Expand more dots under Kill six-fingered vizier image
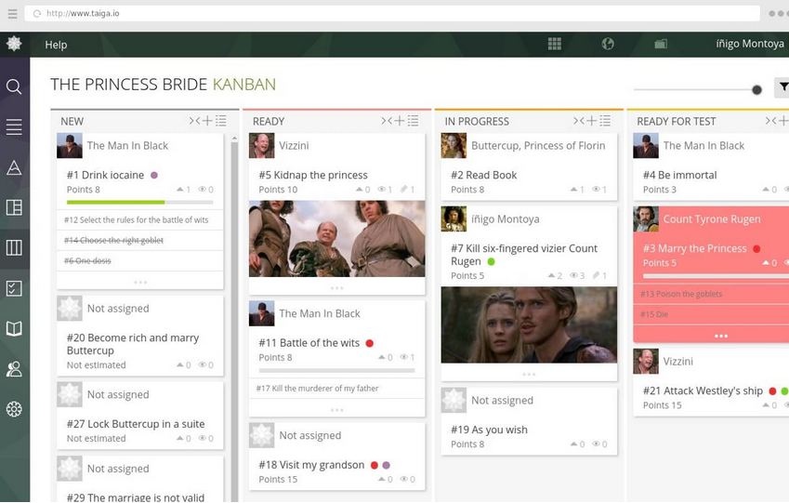The image size is (789, 503). coord(529,374)
